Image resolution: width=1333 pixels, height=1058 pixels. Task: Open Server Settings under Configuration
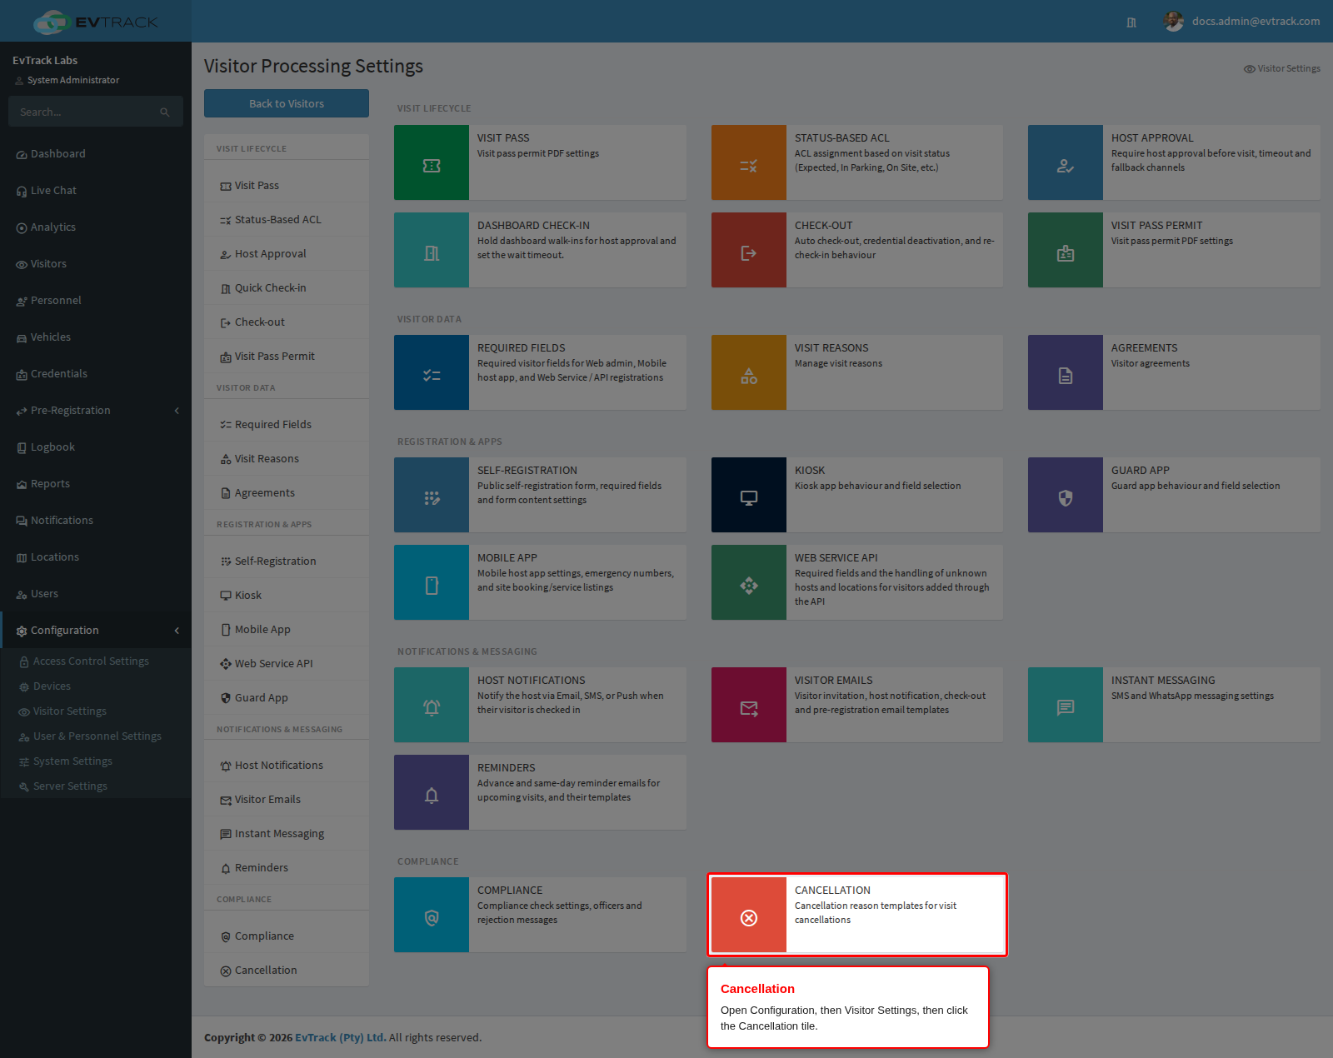(x=70, y=786)
